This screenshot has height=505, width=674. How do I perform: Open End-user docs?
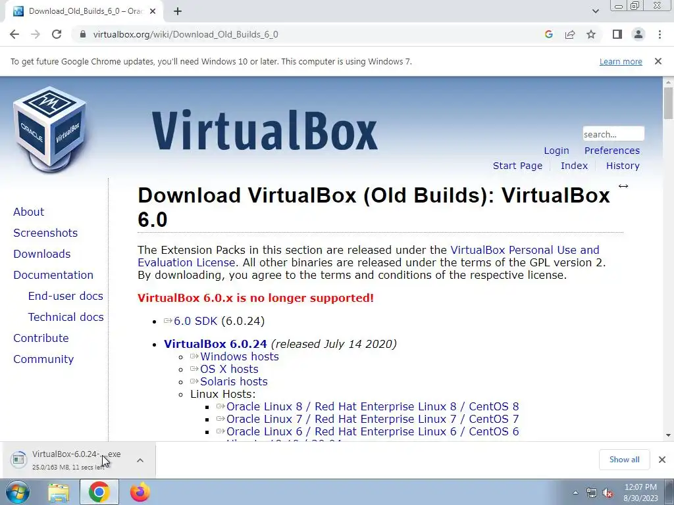65,296
